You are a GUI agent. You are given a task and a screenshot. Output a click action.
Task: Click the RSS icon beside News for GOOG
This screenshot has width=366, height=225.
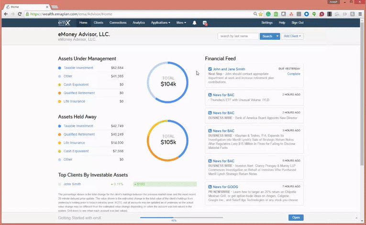coord(210,187)
